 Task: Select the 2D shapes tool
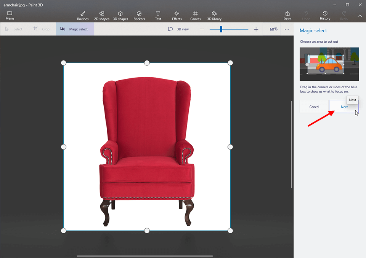(x=101, y=15)
